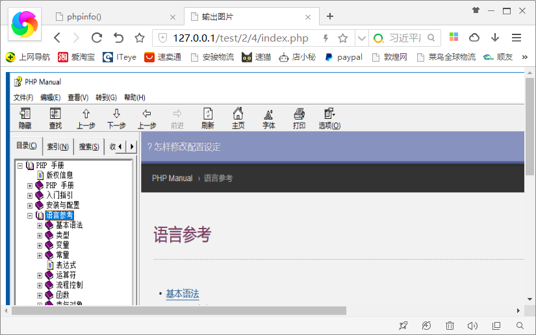The height and width of the screenshot is (335, 536).
Task: Click the trash icon in the status bar
Action: 450,326
